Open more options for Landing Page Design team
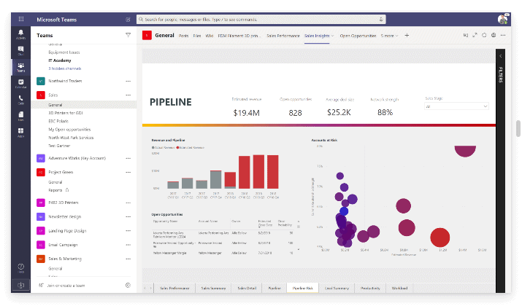522x306 pixels. [128, 230]
